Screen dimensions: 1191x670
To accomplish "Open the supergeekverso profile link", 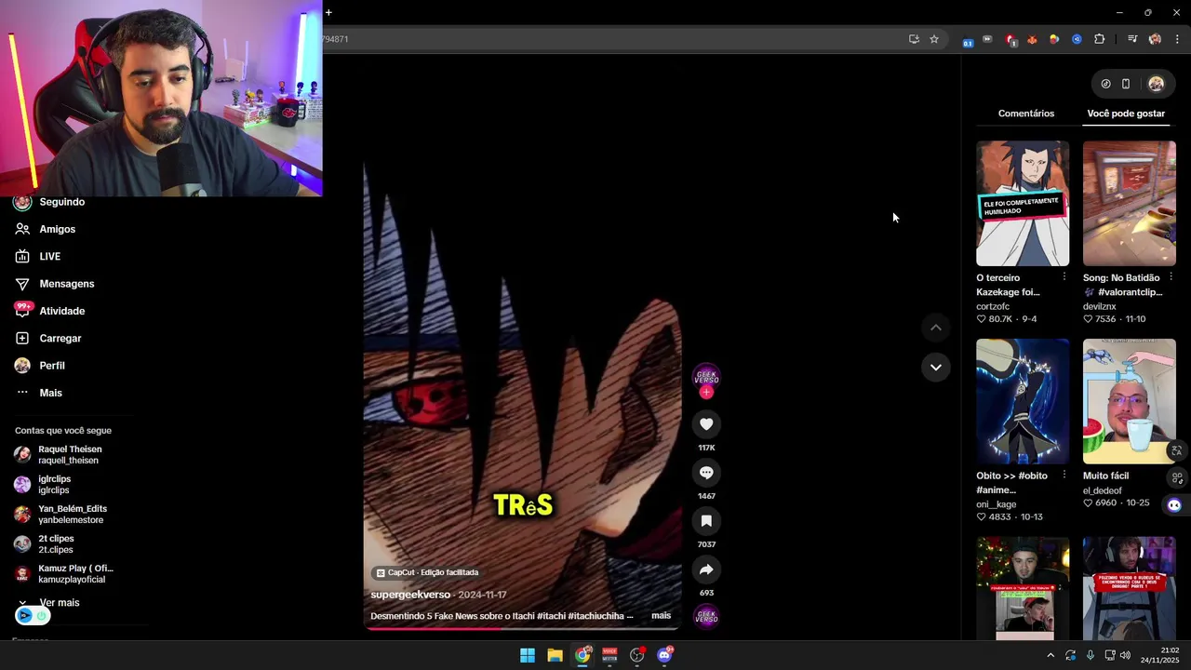I will pyautogui.click(x=410, y=595).
